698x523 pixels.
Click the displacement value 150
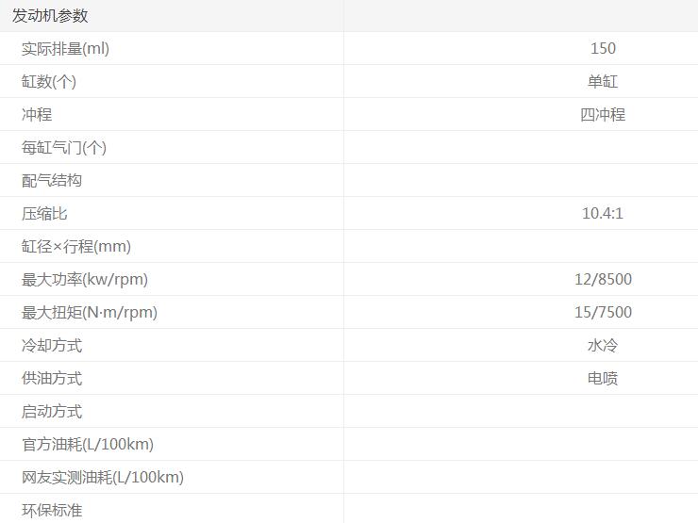(603, 48)
